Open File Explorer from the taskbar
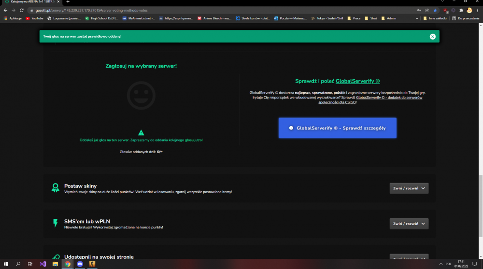 [x=55, y=264]
